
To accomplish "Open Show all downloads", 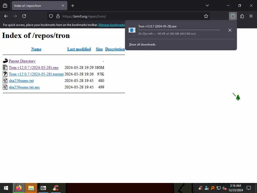I will pyautogui.click(x=142, y=44).
